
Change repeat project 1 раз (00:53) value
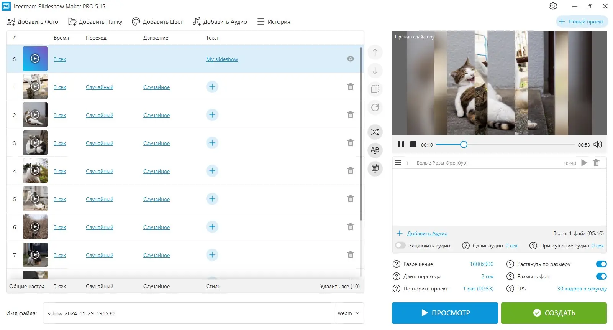(x=478, y=289)
